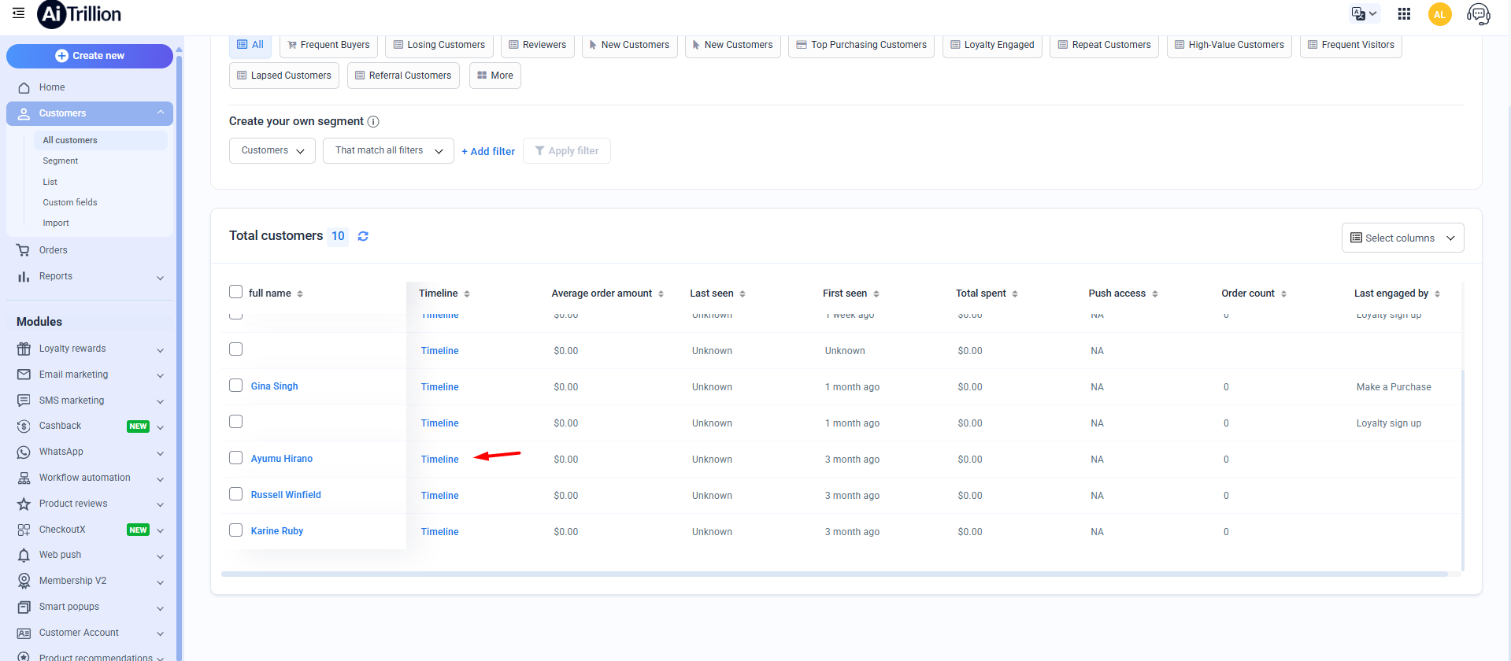This screenshot has height=661, width=1511.
Task: Open List under Customers
Action: tap(50, 182)
